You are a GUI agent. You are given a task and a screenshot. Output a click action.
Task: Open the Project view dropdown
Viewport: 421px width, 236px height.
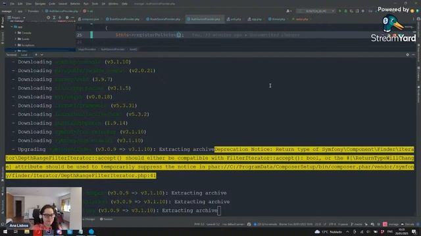[16, 18]
